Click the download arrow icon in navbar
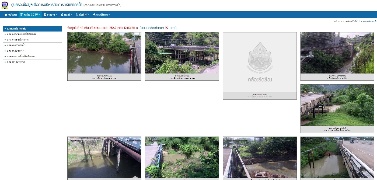377x180 pixels. [94, 15]
